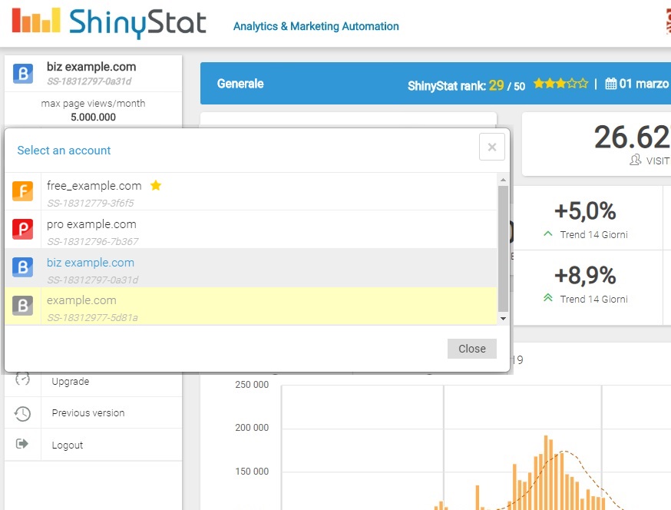
Task: Select the example.com account in the highlighted row
Action: [251, 306]
